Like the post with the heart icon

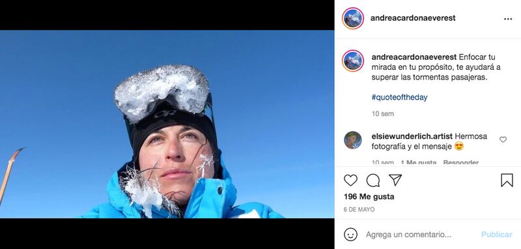(350, 180)
